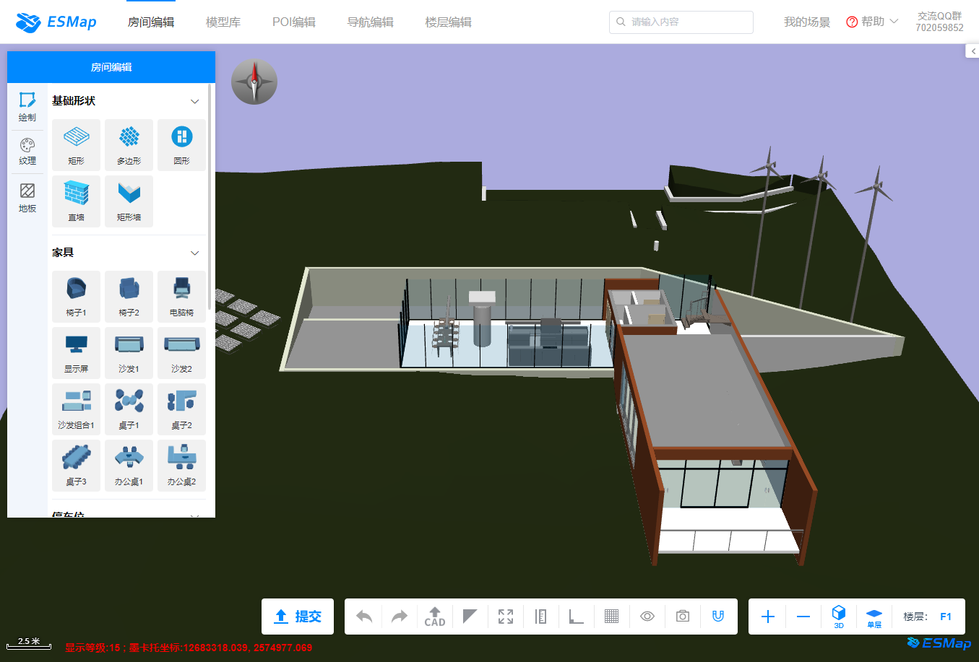The height and width of the screenshot is (662, 979).
Task: Open the POI编辑 tab
Action: (293, 22)
